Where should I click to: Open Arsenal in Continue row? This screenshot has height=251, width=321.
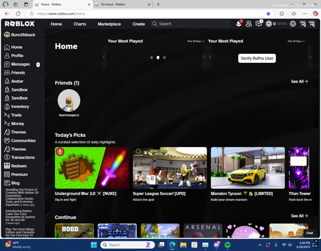[203, 230]
